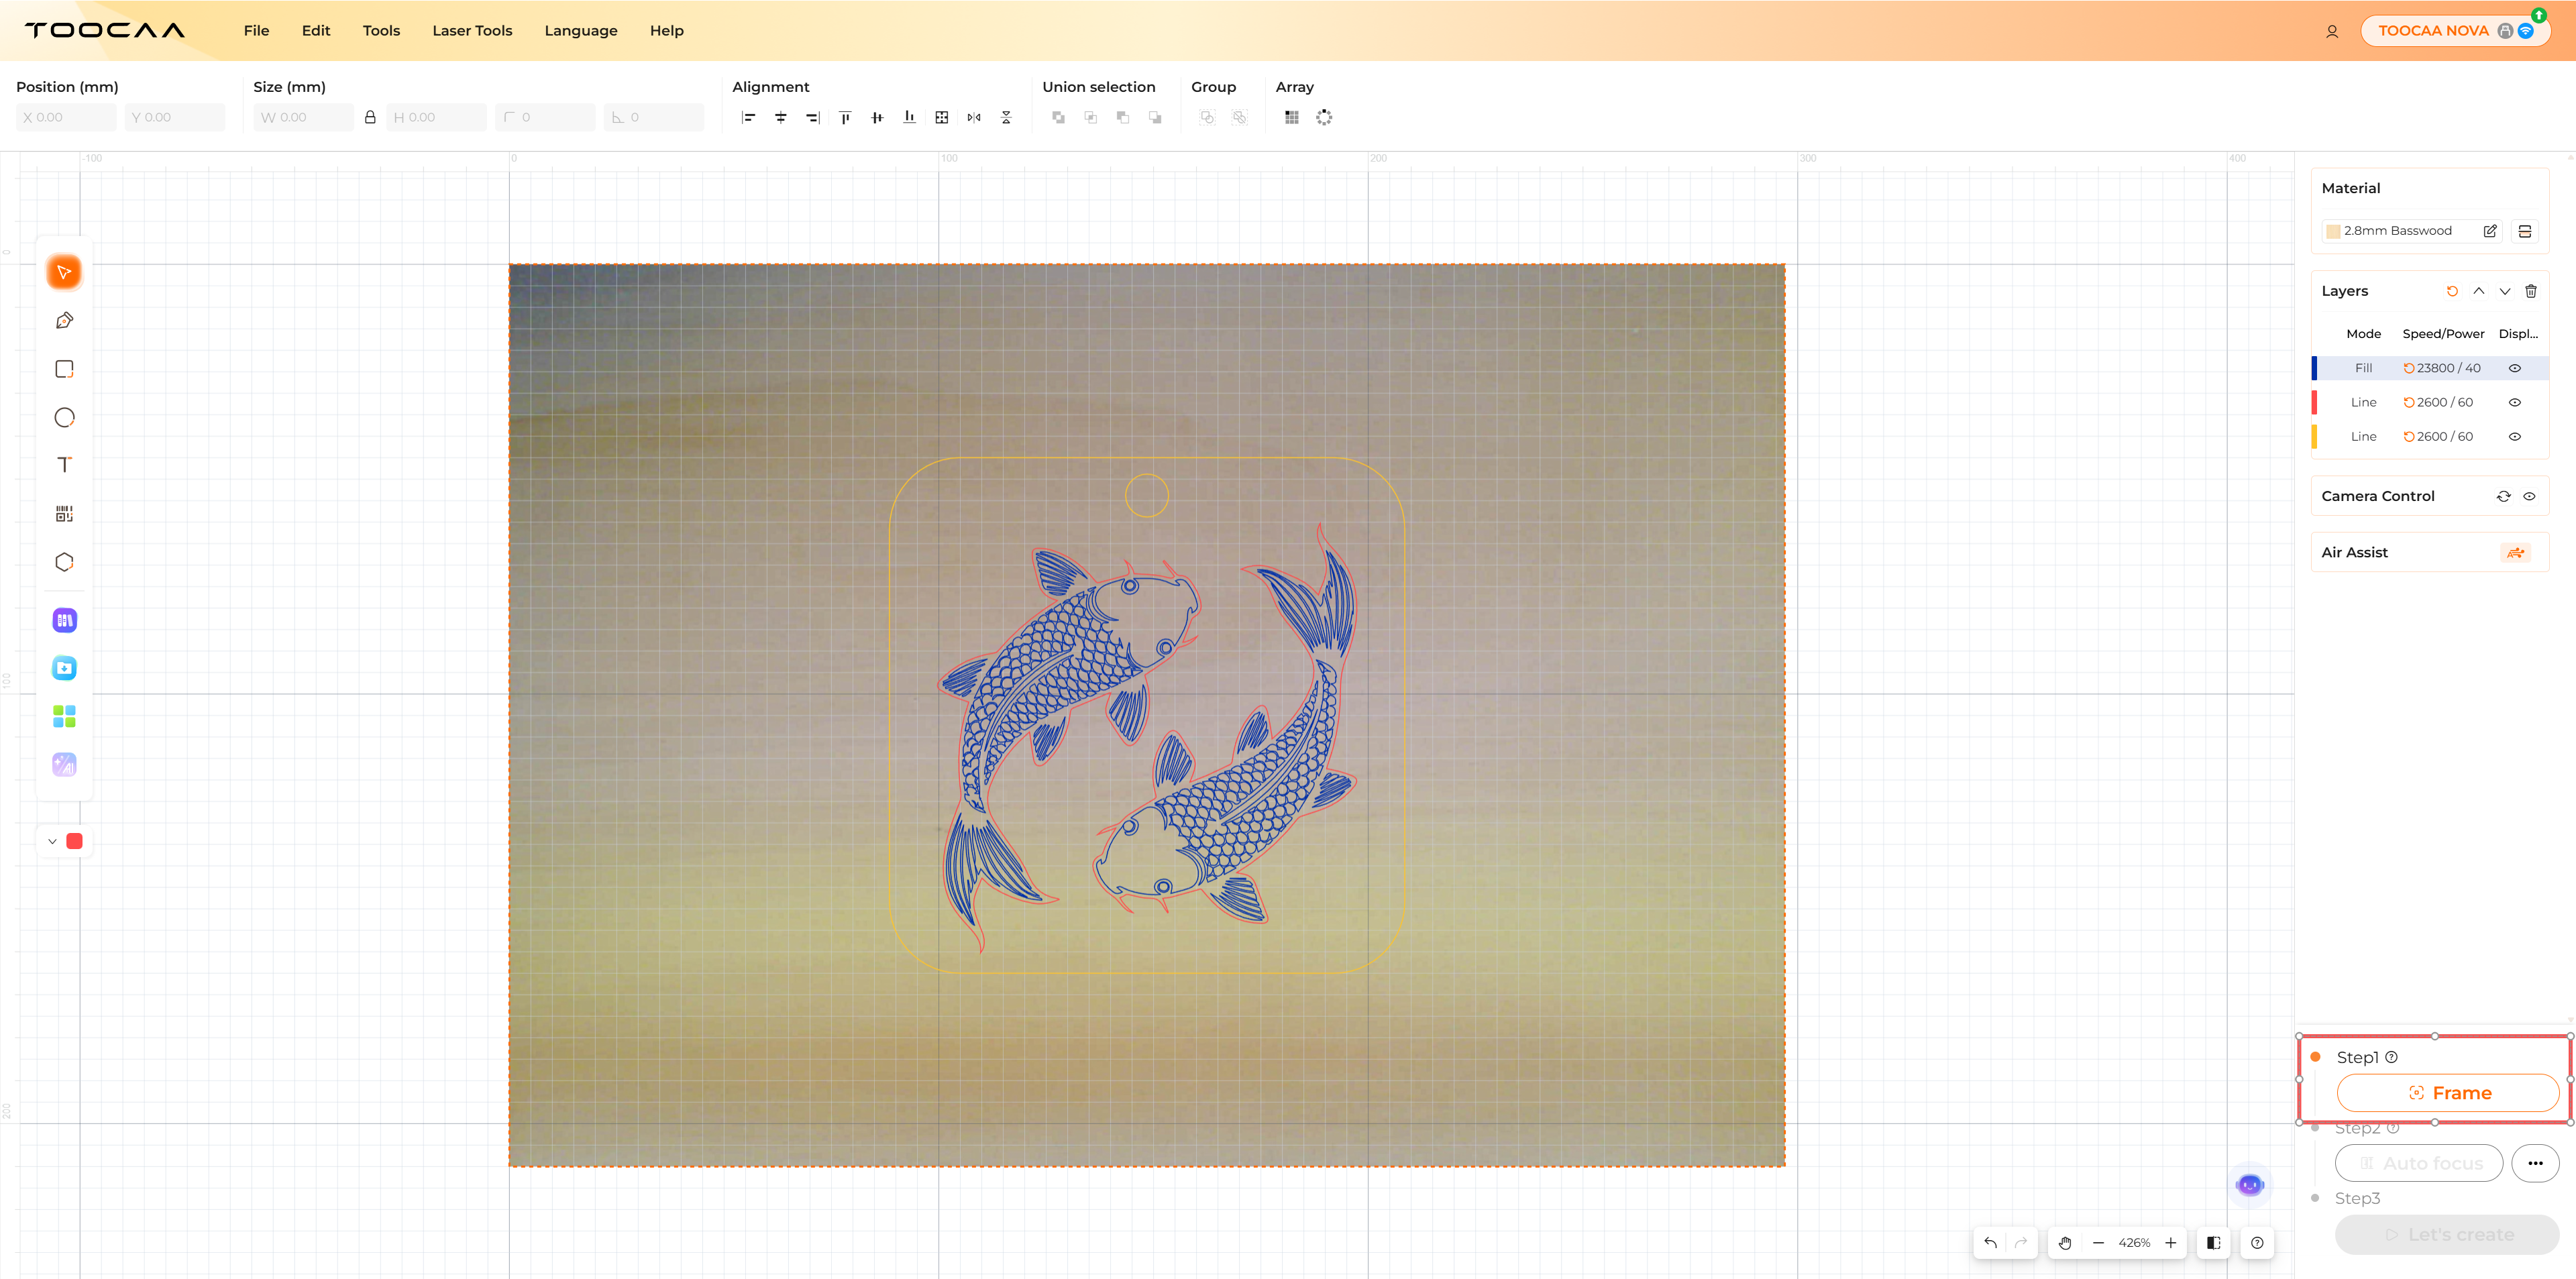Select the QR code/barcode tool
The width and height of the screenshot is (2576, 1279).
click(64, 514)
